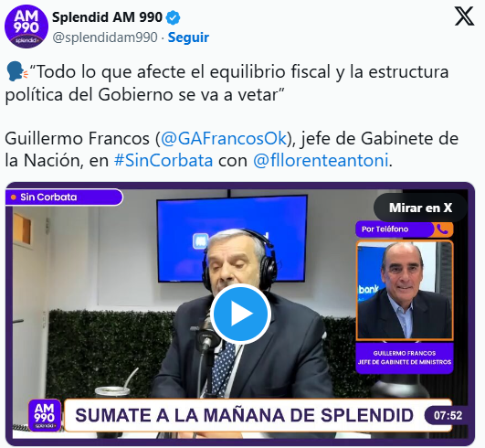Open Splendid AM 990 account name

(x=107, y=17)
